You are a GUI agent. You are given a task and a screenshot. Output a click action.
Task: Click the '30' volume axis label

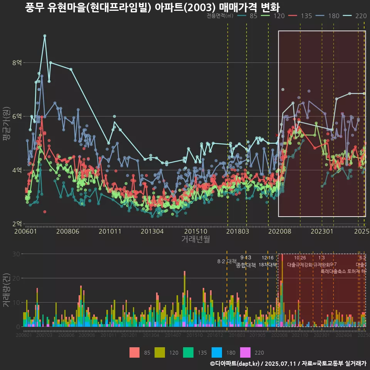click(x=16, y=254)
